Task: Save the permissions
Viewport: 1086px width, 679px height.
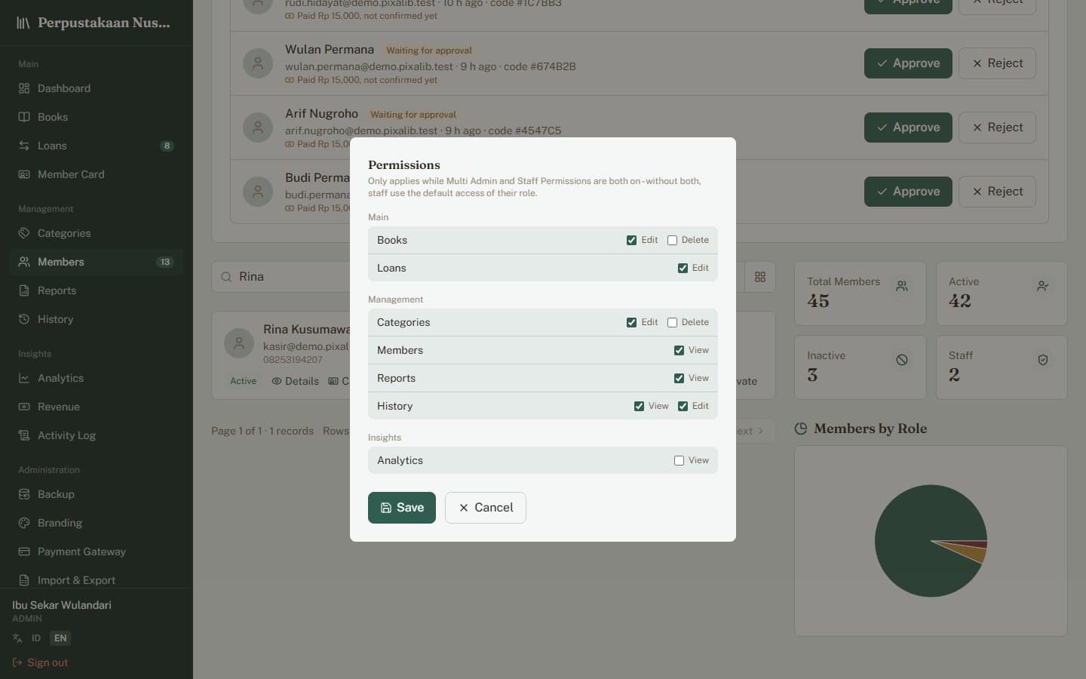Action: pyautogui.click(x=402, y=508)
